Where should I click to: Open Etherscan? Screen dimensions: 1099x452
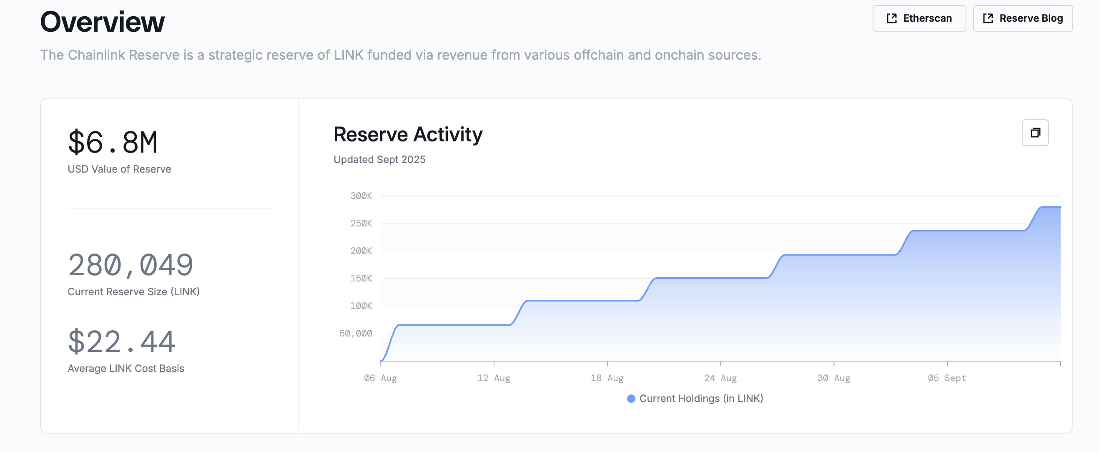point(919,18)
